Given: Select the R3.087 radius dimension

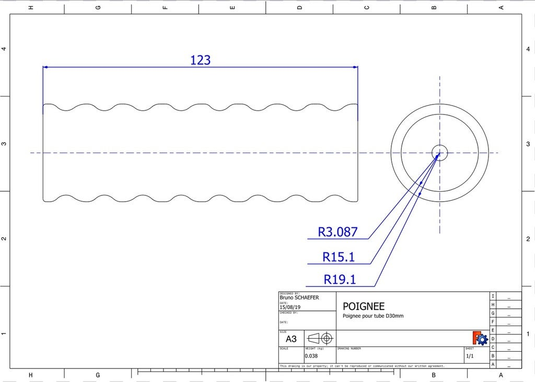Looking at the screenshot, I should click(x=339, y=232).
